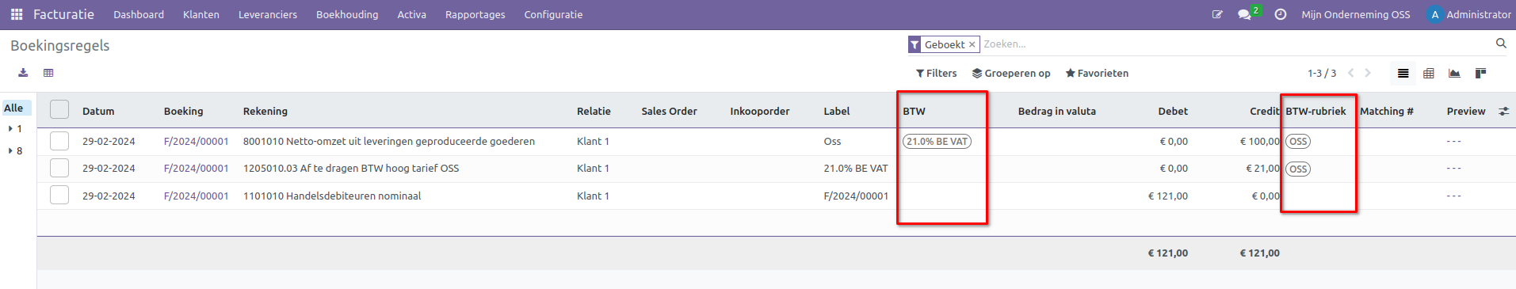Click the export download icon
Screen dimensions: 1516x289
[23, 73]
